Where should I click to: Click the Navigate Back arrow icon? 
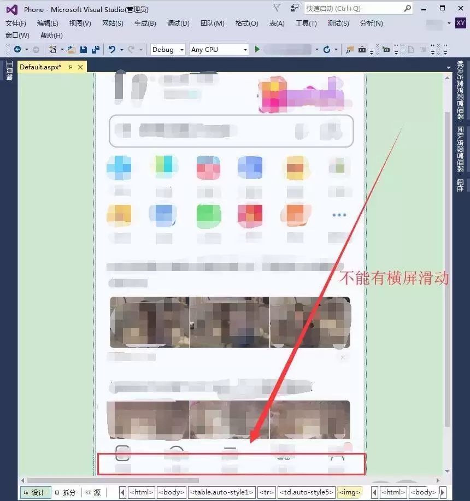17,49
